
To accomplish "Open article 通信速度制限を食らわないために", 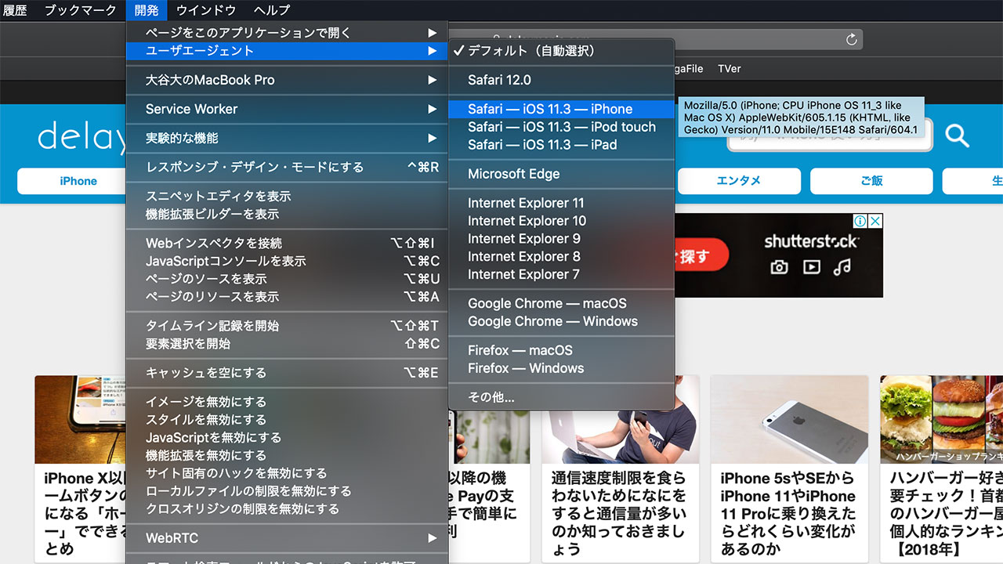I will [618, 514].
